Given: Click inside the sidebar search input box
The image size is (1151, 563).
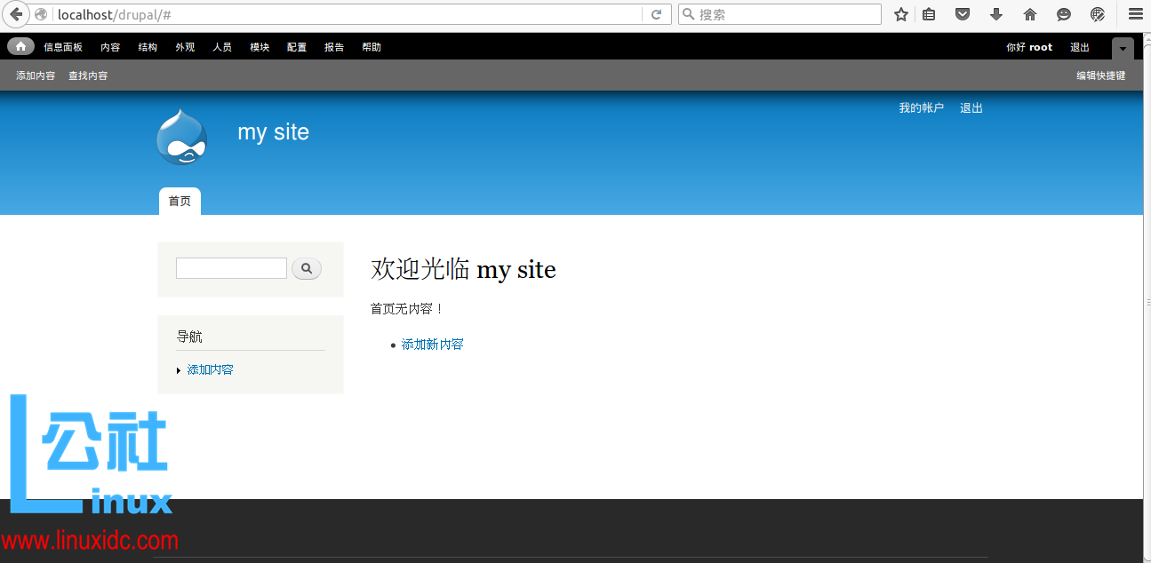Looking at the screenshot, I should pyautogui.click(x=230, y=267).
